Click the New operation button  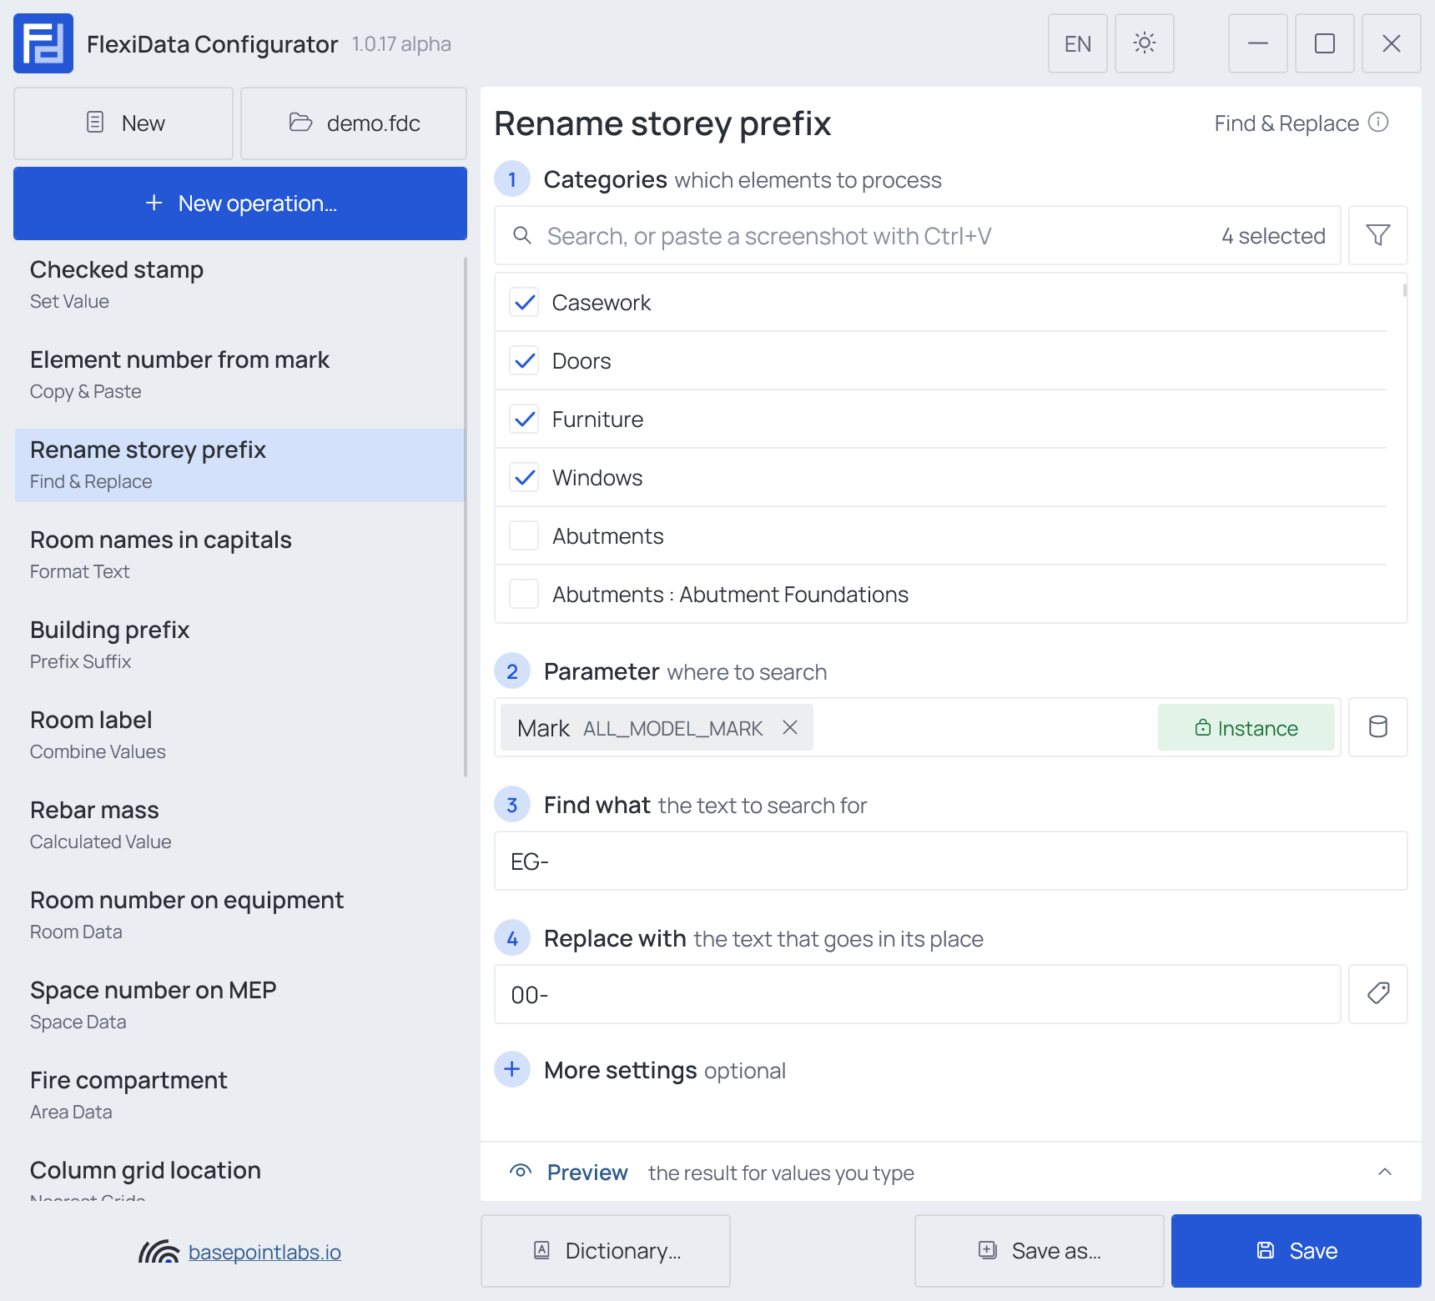coord(240,203)
